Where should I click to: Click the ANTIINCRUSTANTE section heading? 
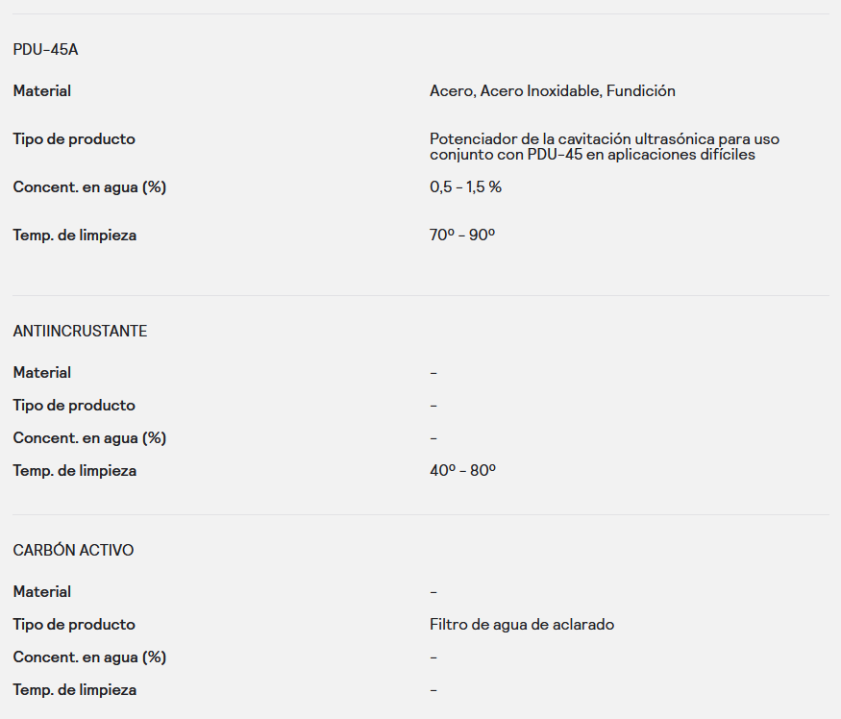pyautogui.click(x=80, y=331)
